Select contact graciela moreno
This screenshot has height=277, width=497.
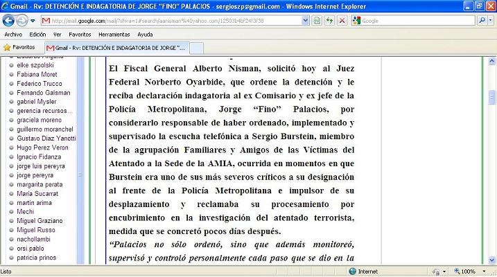[x=39, y=120]
